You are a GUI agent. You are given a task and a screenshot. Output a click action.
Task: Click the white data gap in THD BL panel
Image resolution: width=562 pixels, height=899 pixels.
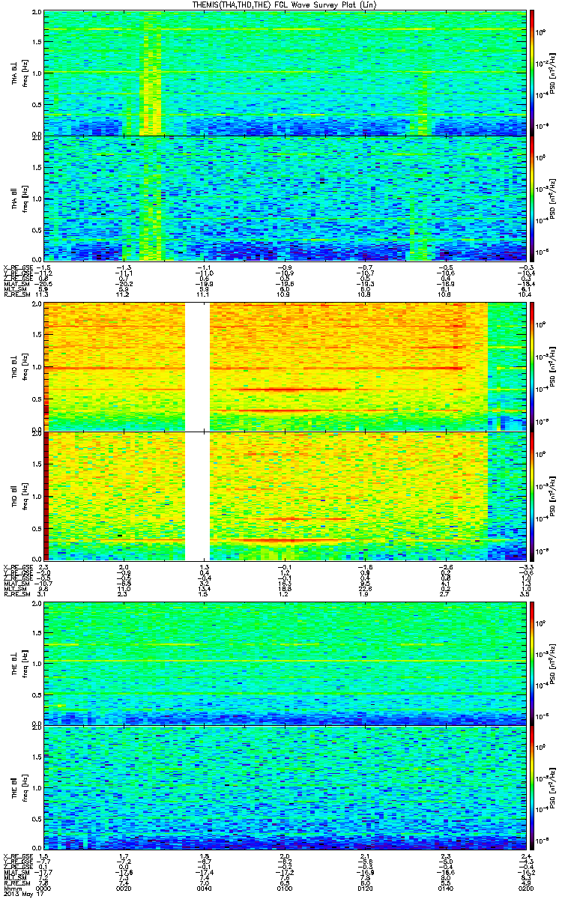pyautogui.click(x=197, y=366)
